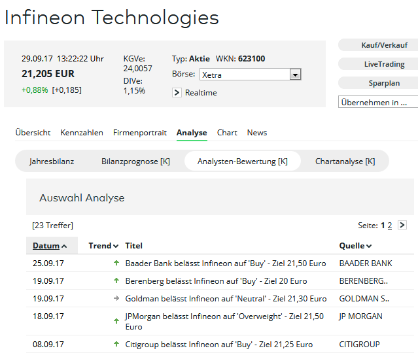
Task: Select the Jahresbilanz sub-tab
Action: click(x=52, y=161)
